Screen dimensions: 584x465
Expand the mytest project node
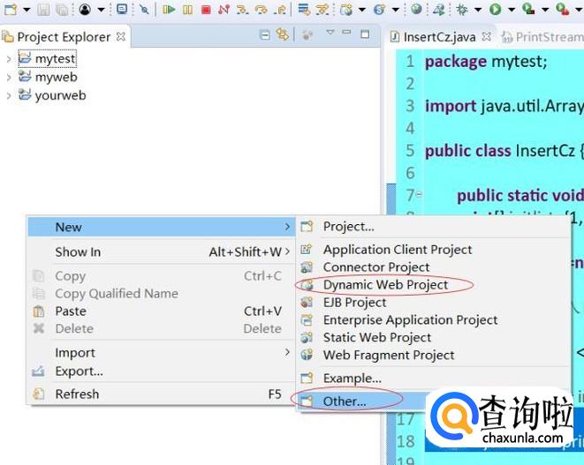(x=9, y=59)
